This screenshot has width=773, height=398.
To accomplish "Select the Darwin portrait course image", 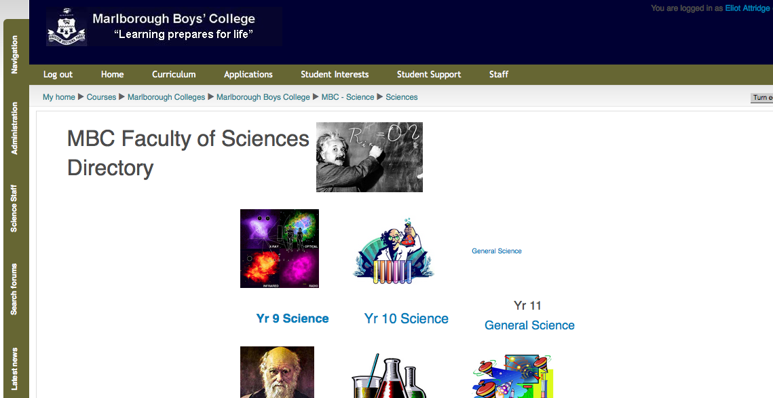I will tap(276, 372).
